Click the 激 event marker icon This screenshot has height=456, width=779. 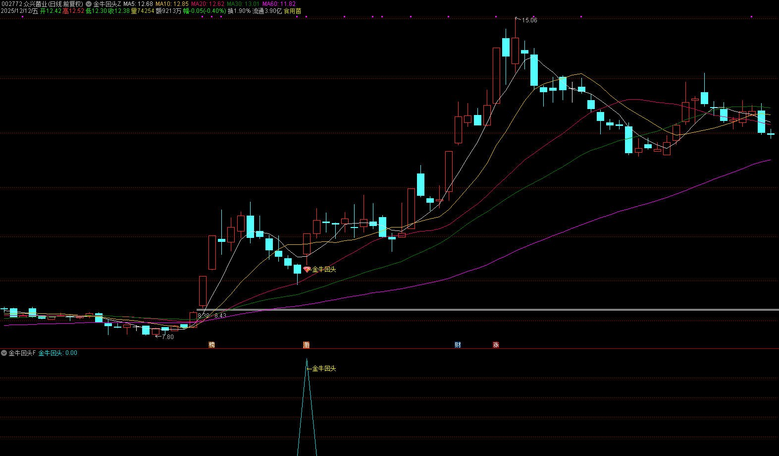[x=307, y=345]
